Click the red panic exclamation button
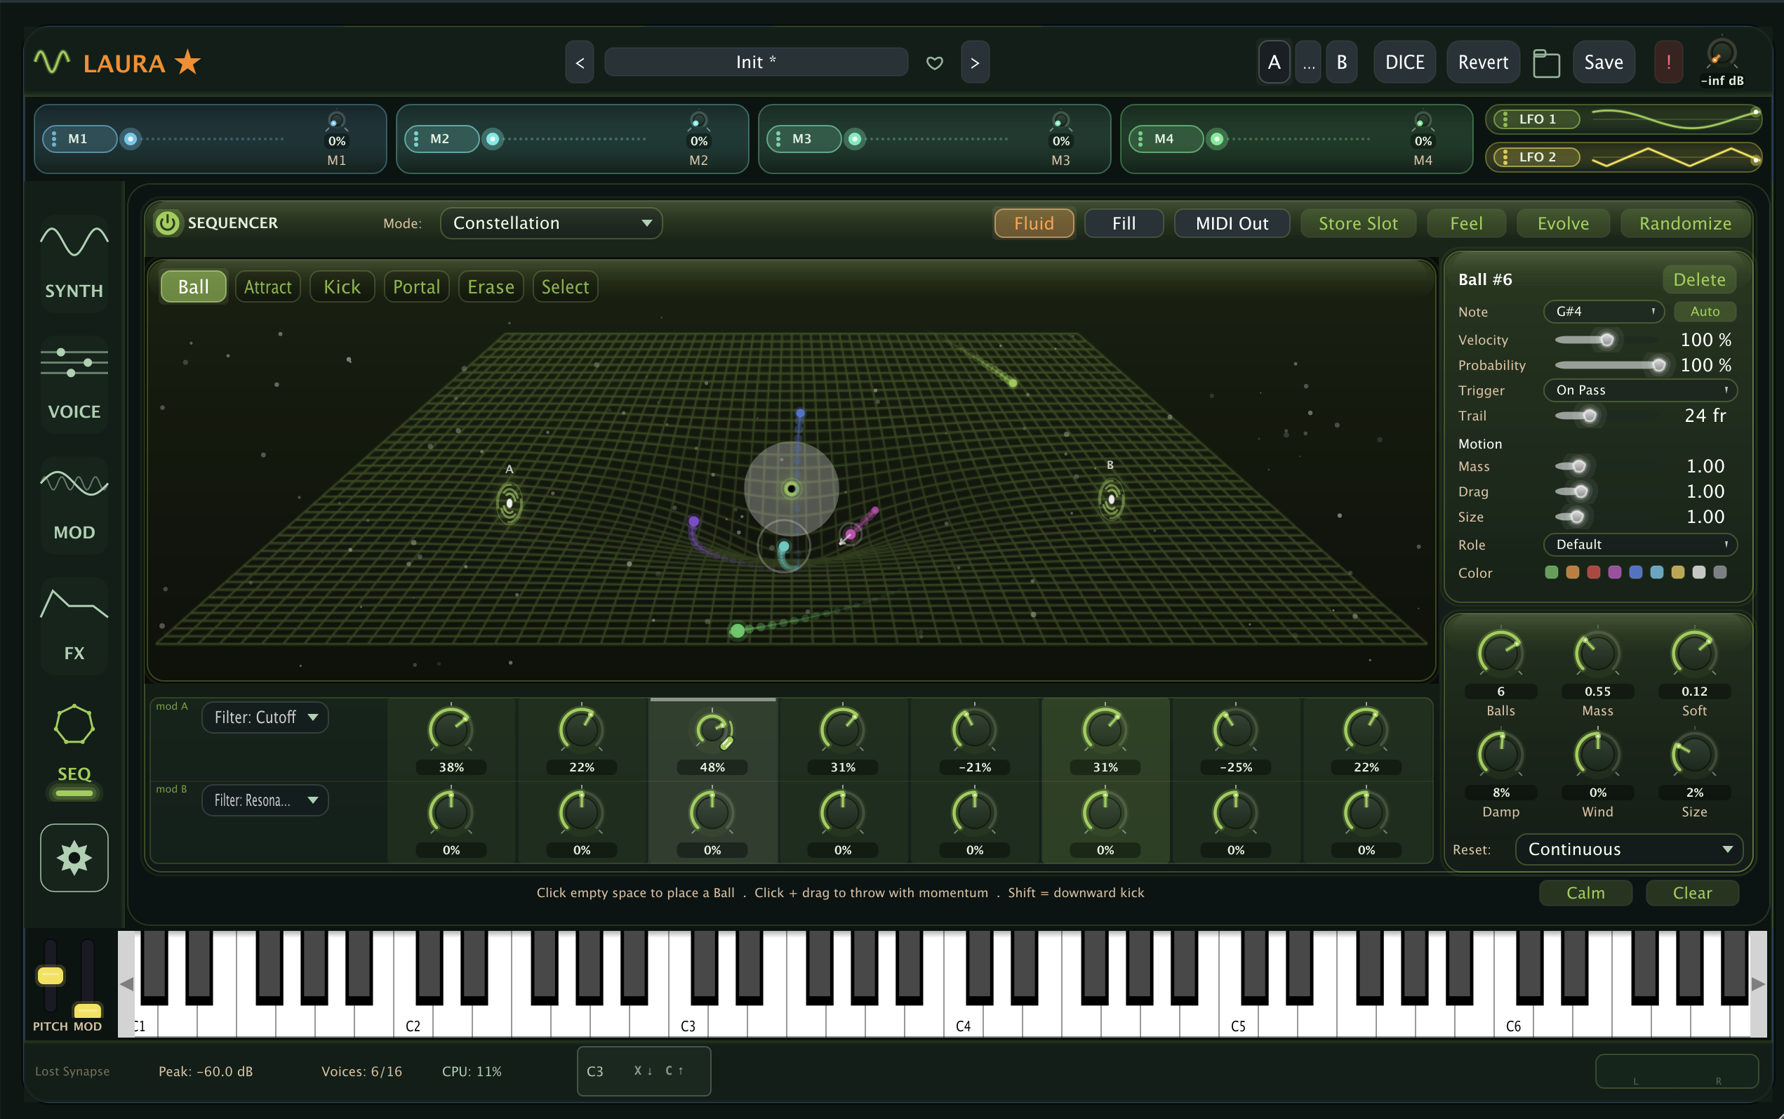1784x1119 pixels. [x=1669, y=62]
